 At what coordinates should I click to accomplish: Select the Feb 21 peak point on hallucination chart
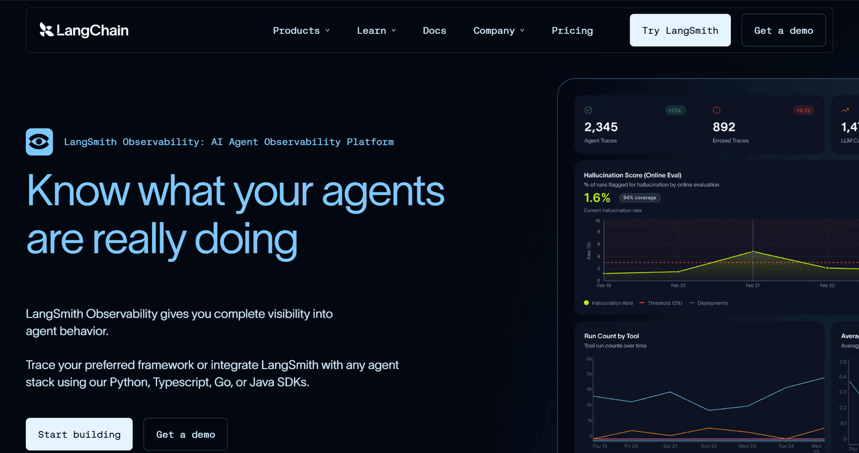point(753,252)
